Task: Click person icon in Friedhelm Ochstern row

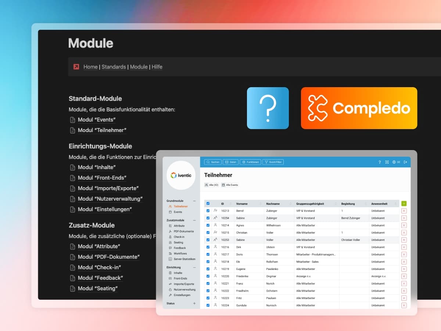Action: pyautogui.click(x=215, y=291)
